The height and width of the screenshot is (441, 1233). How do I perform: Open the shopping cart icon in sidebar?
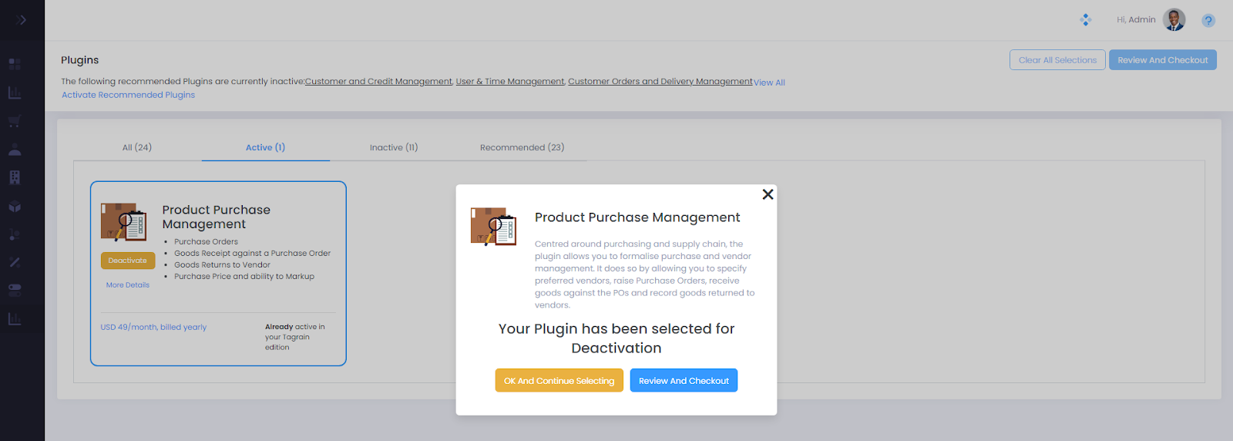[15, 121]
